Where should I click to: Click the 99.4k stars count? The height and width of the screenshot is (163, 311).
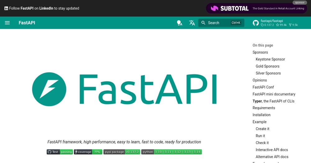click(x=281, y=25)
